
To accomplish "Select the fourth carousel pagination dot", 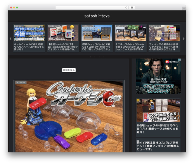I will pos(104,57).
